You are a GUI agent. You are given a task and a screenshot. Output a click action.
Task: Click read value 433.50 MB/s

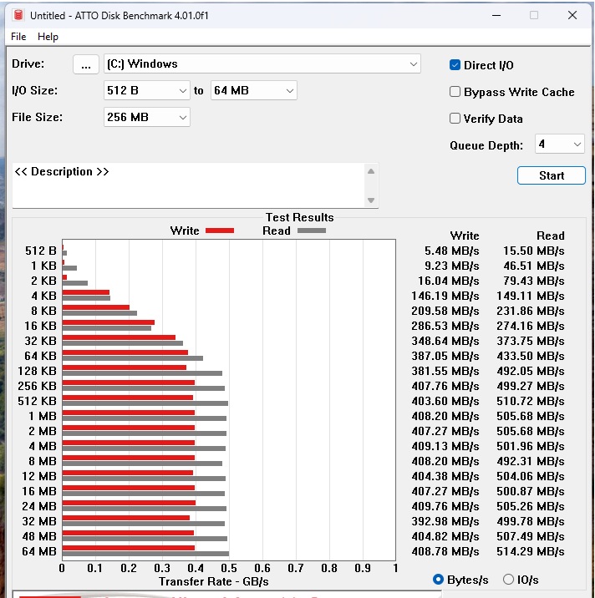pyautogui.click(x=531, y=356)
